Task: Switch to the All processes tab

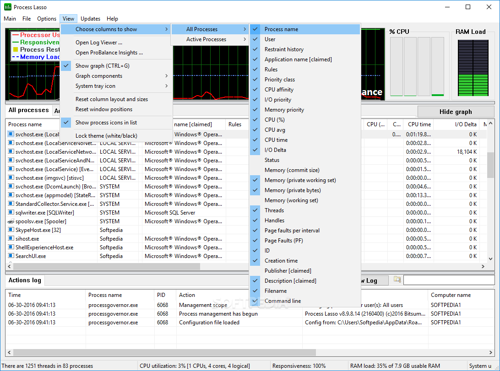Action: [29, 110]
